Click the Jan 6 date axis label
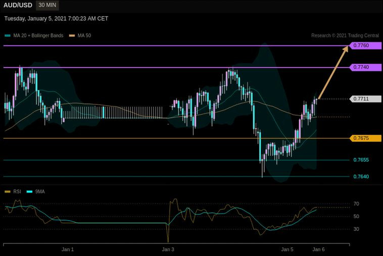The image size is (383, 256). point(318,249)
